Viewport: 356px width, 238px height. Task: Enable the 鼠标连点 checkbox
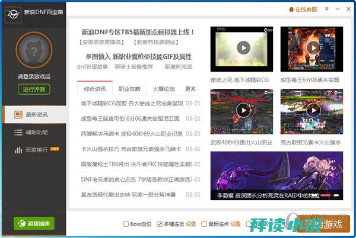point(204,224)
